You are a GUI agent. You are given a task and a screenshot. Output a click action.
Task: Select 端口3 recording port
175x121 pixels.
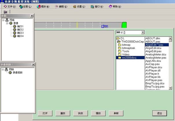(x=20, y=33)
